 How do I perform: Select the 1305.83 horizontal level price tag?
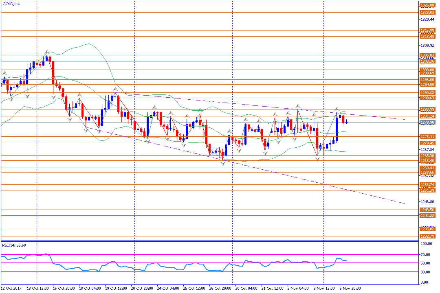click(427, 55)
